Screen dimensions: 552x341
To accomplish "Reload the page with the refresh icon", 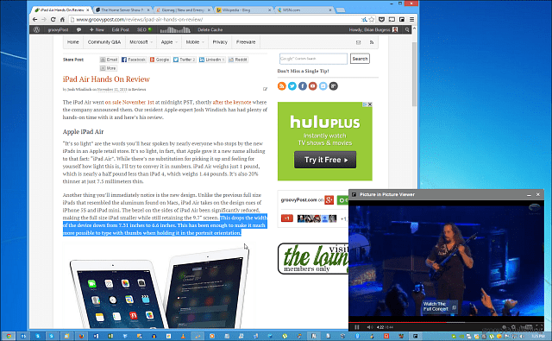I will pyautogui.click(x=53, y=19).
